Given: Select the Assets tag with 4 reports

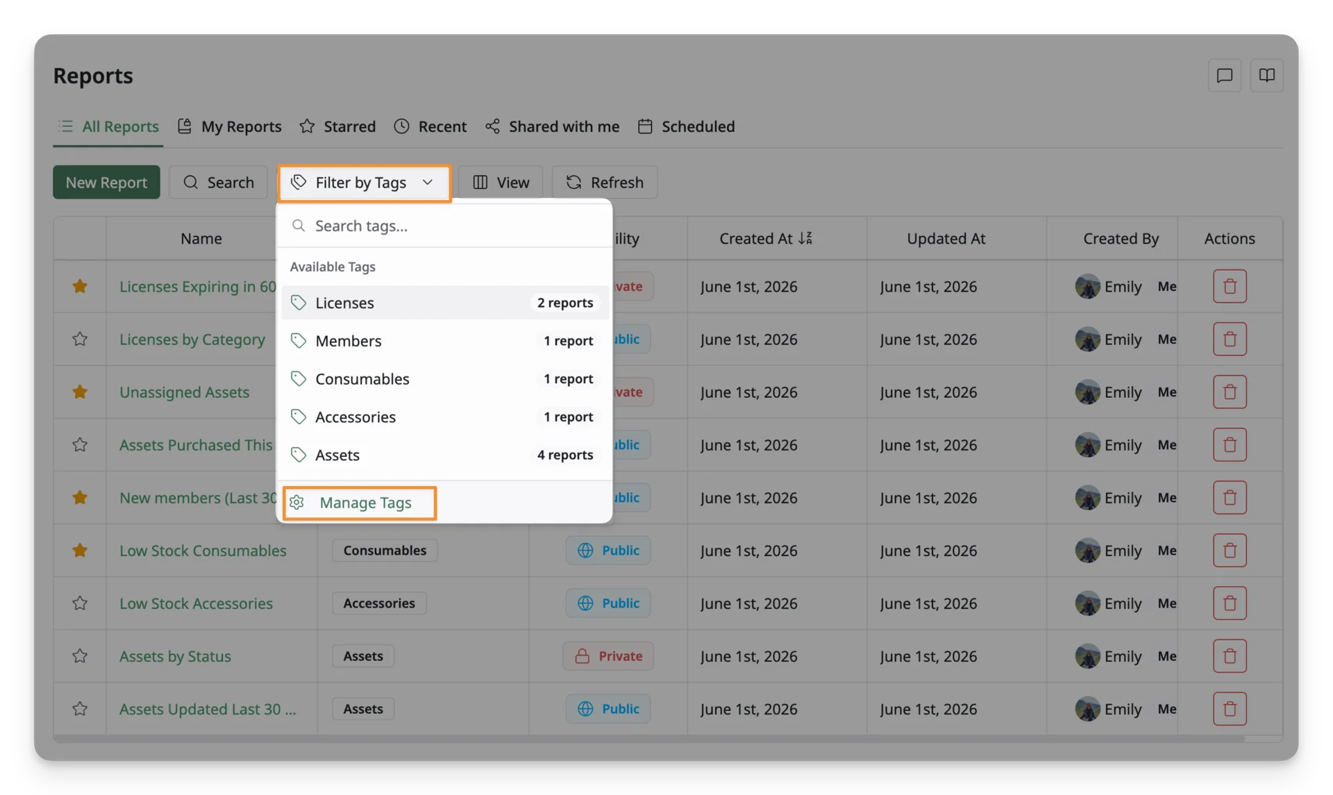Looking at the screenshot, I should tap(444, 455).
